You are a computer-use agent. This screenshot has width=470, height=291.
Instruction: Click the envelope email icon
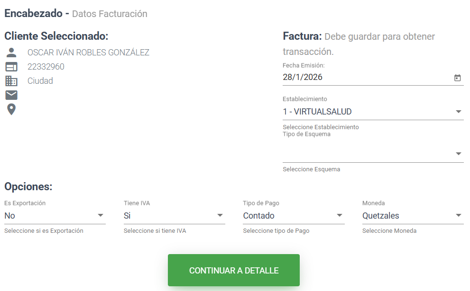[11, 95]
